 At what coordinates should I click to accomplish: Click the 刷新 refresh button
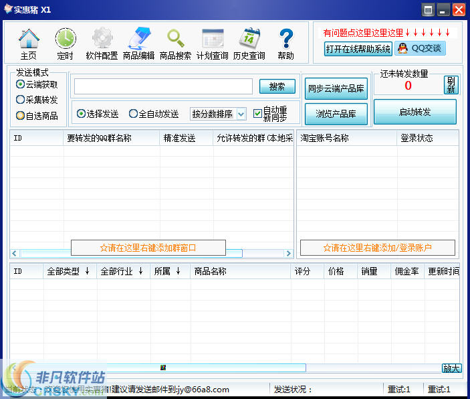pos(451,85)
